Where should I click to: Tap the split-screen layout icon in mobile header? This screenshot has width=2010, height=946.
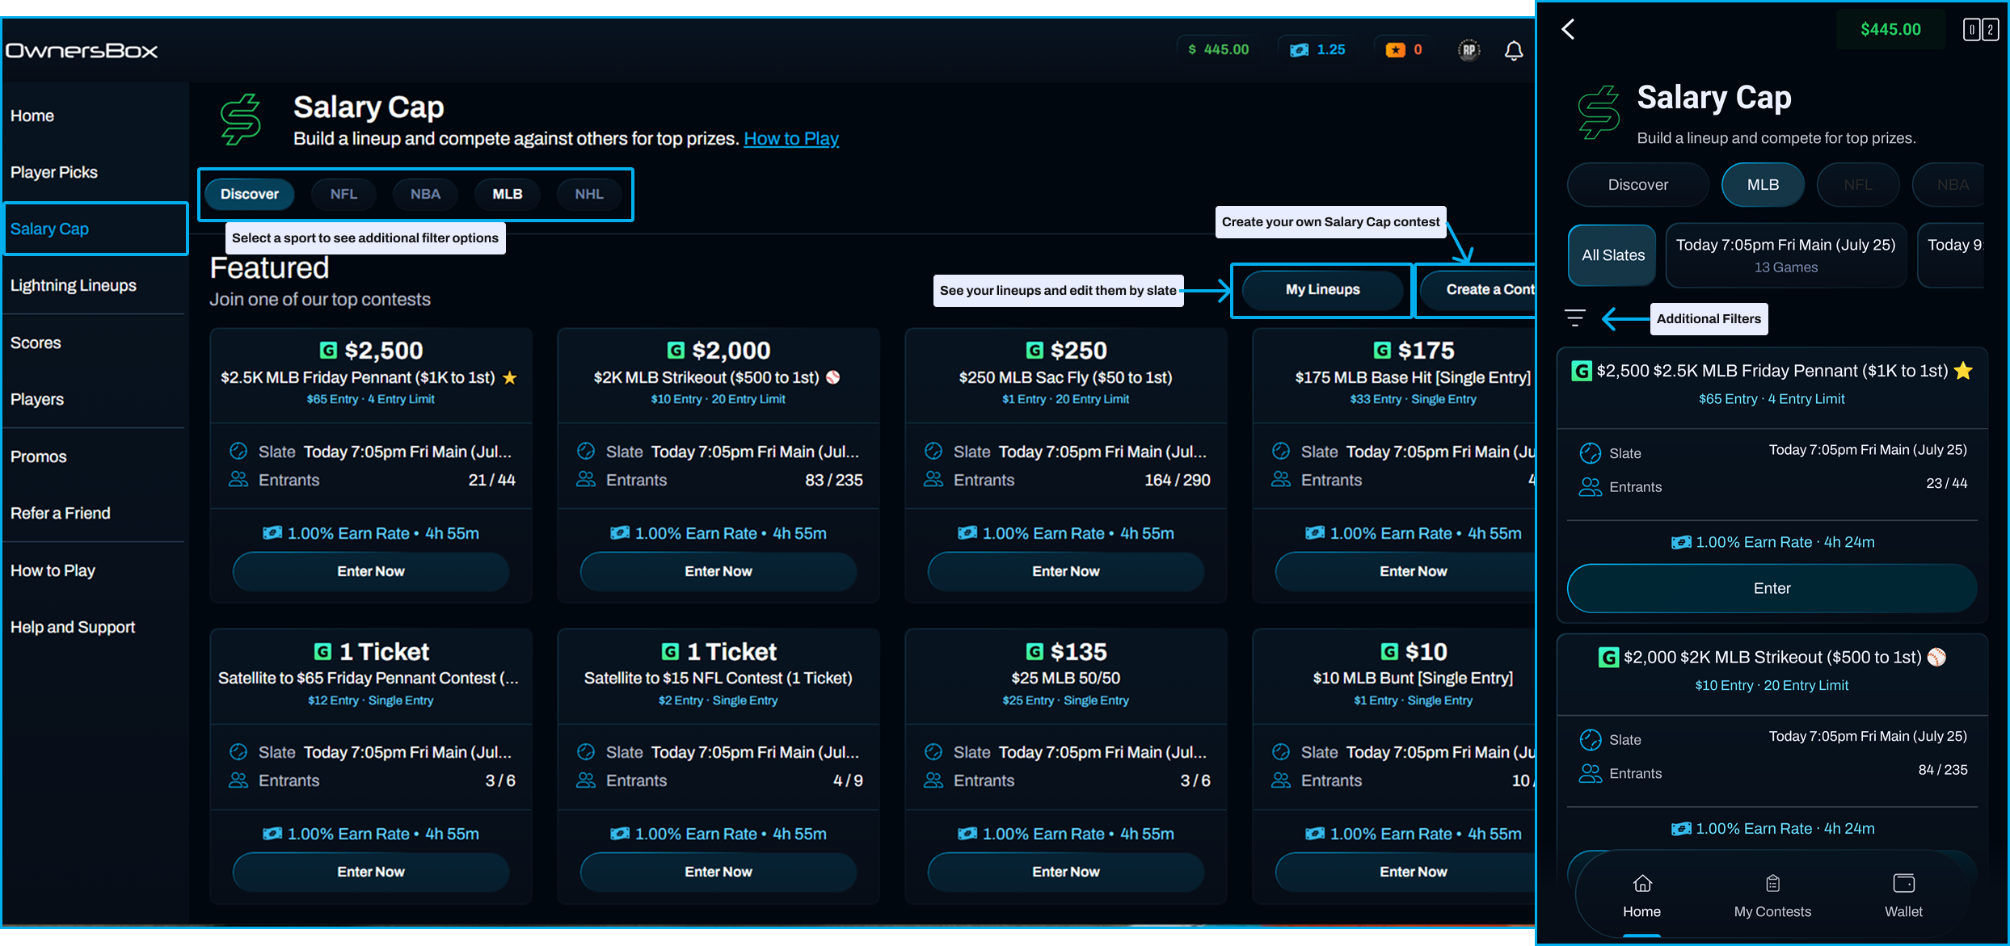click(1981, 30)
